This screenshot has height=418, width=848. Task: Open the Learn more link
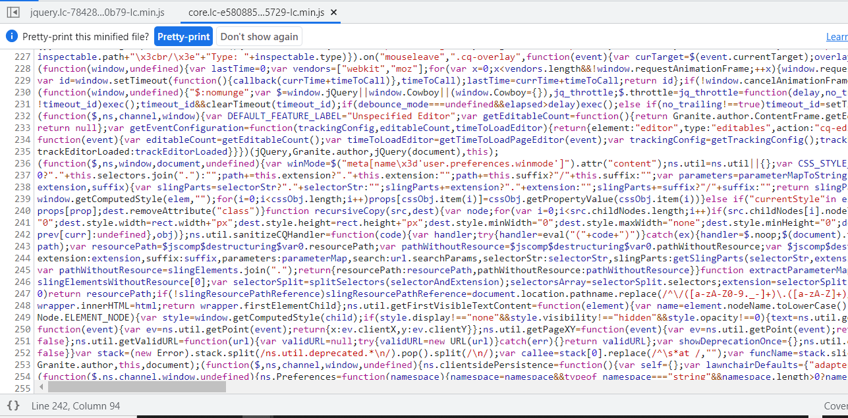(836, 37)
